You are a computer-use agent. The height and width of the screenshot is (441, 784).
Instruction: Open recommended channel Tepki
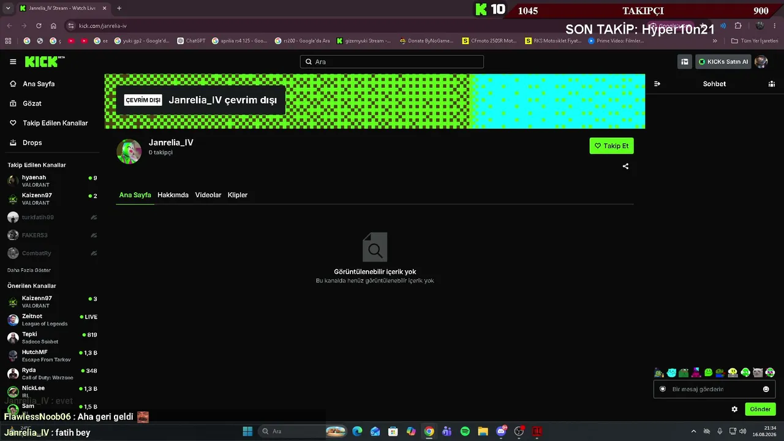[52, 337]
